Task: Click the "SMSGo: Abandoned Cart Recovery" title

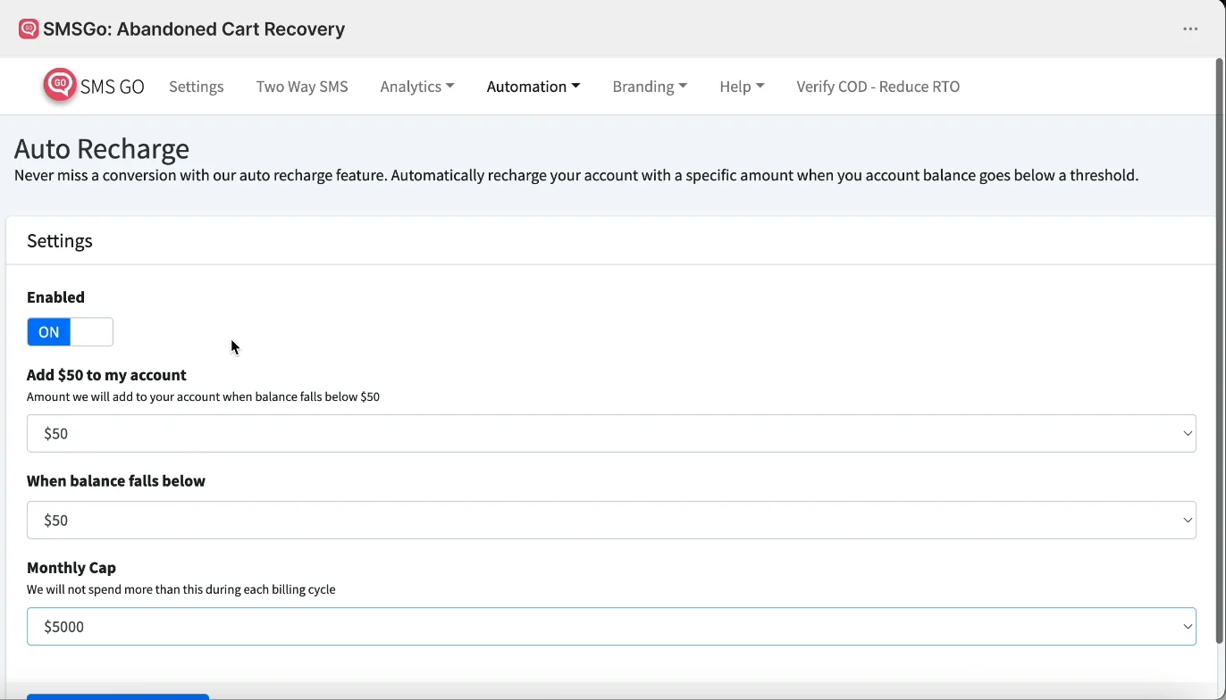Action: [x=194, y=29]
